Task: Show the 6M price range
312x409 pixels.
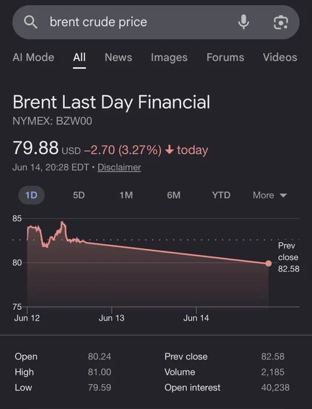Action: (x=174, y=195)
